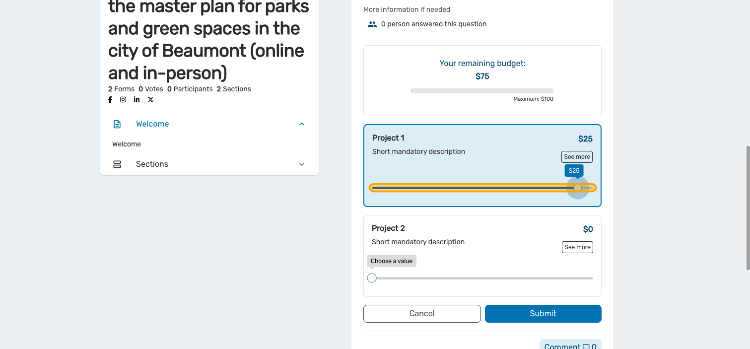Open the Instagram share icon
750x349 pixels.
123,100
